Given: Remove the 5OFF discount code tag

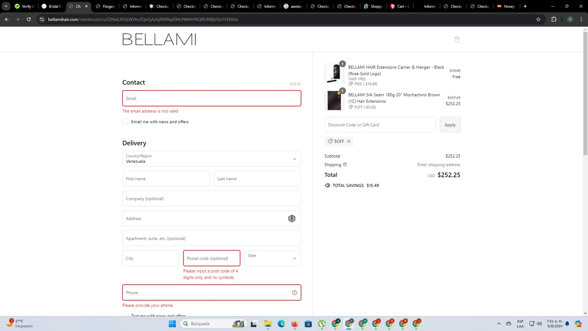Looking at the screenshot, I should coord(348,141).
